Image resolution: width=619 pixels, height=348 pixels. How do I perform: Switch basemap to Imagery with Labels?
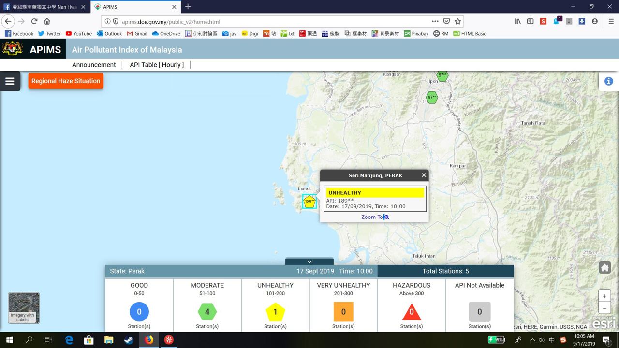pos(24,308)
